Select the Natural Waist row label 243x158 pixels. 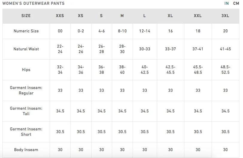click(x=26, y=49)
